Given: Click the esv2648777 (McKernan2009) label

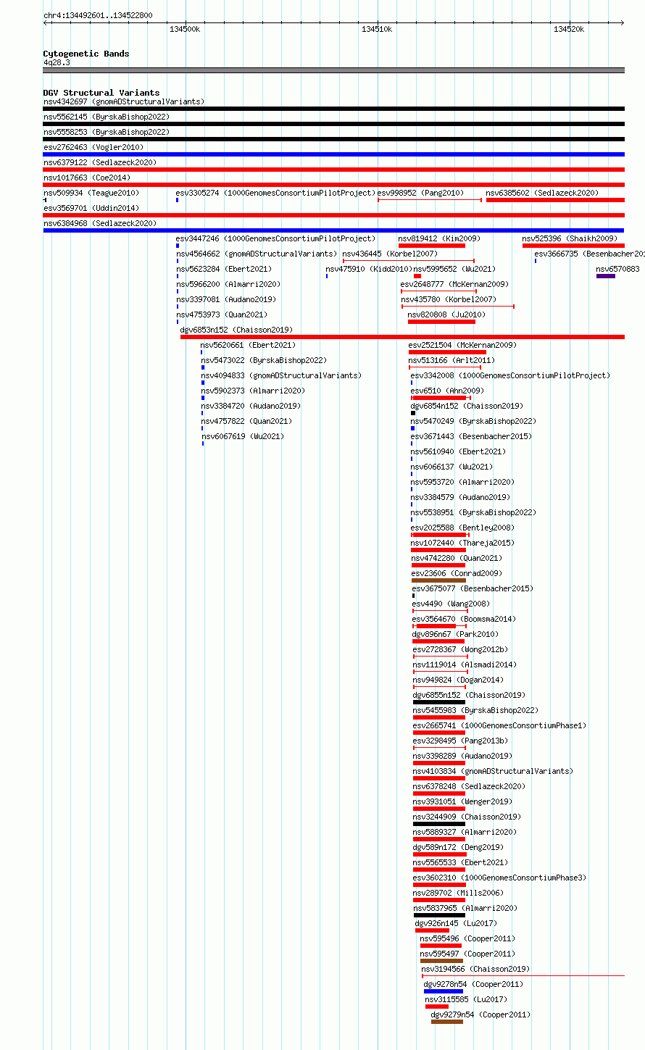Looking at the screenshot, I should [x=454, y=285].
